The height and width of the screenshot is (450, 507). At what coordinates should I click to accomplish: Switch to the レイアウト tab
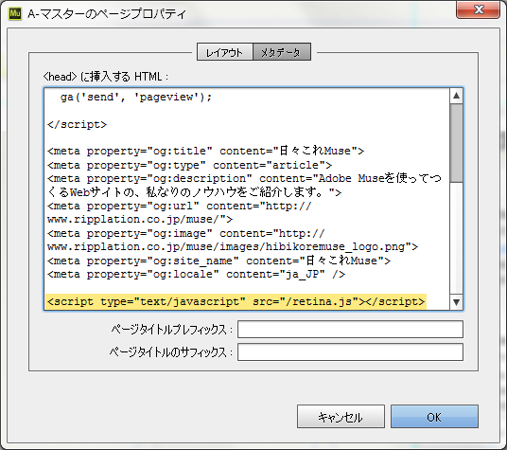click(225, 52)
